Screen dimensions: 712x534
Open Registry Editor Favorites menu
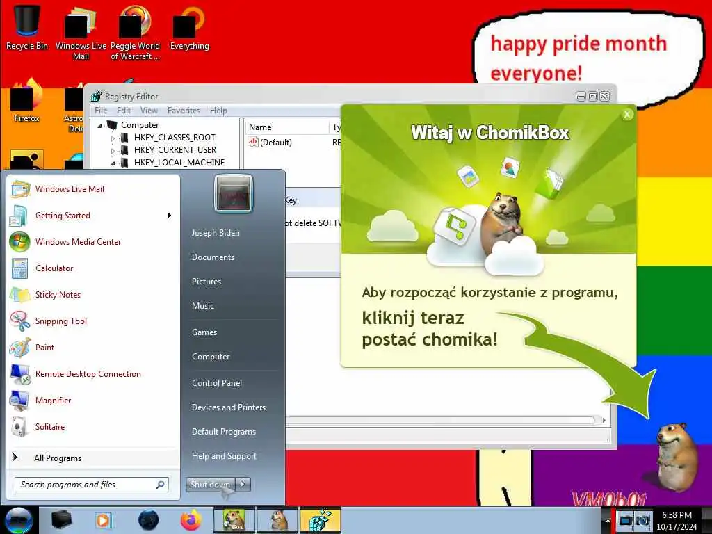184,111
